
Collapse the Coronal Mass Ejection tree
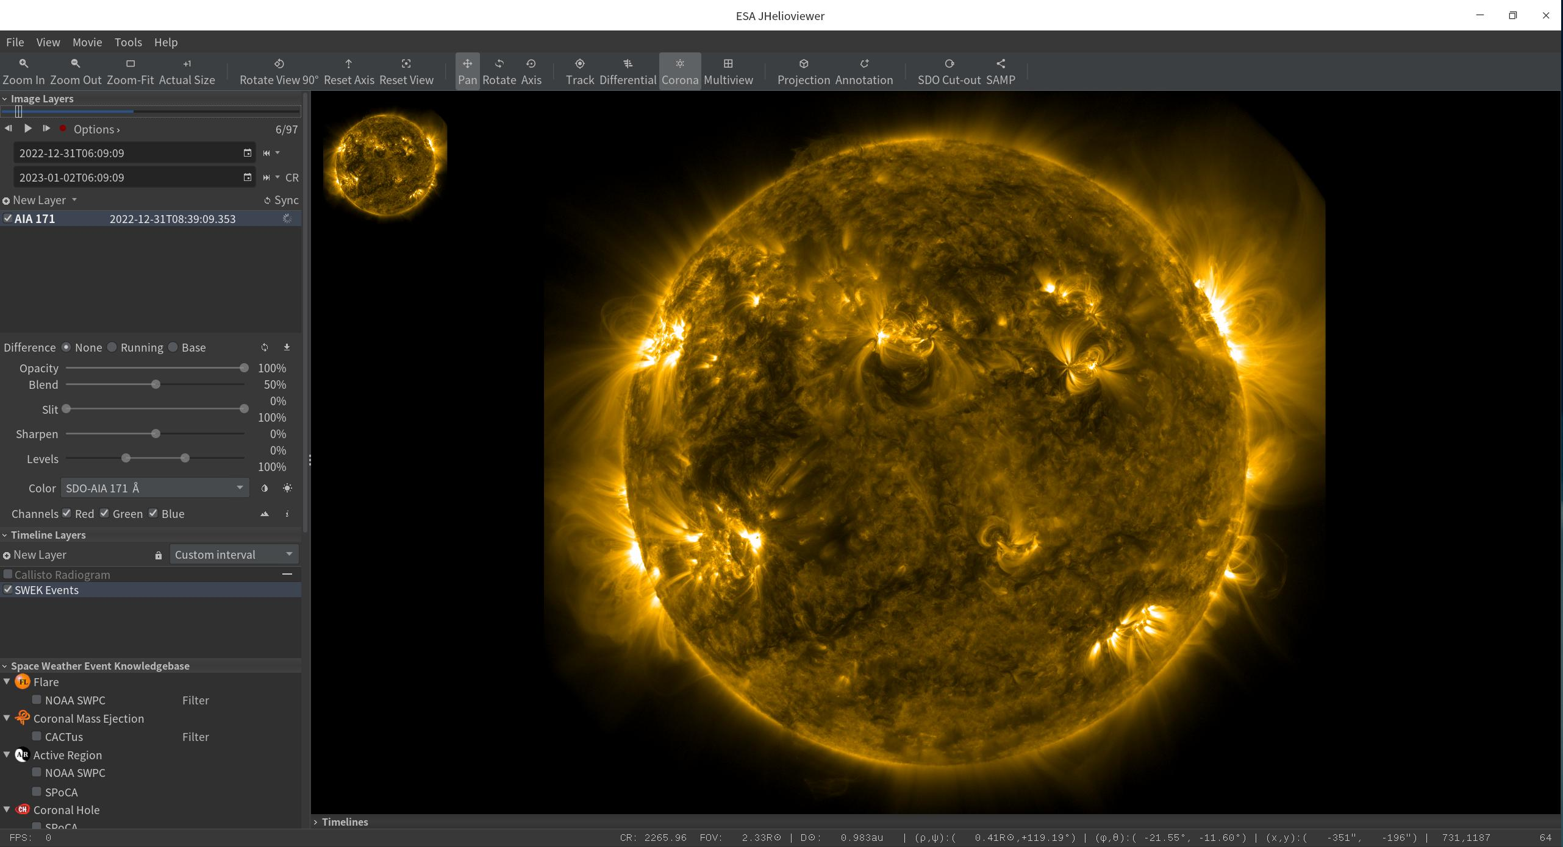point(7,718)
